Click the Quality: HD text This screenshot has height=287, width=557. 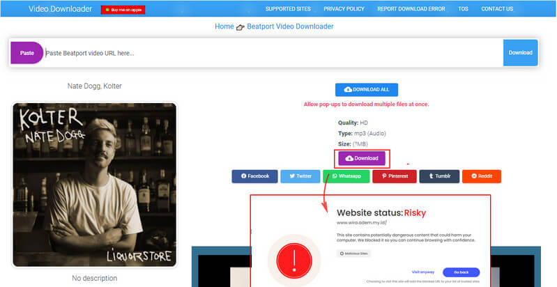point(353,123)
